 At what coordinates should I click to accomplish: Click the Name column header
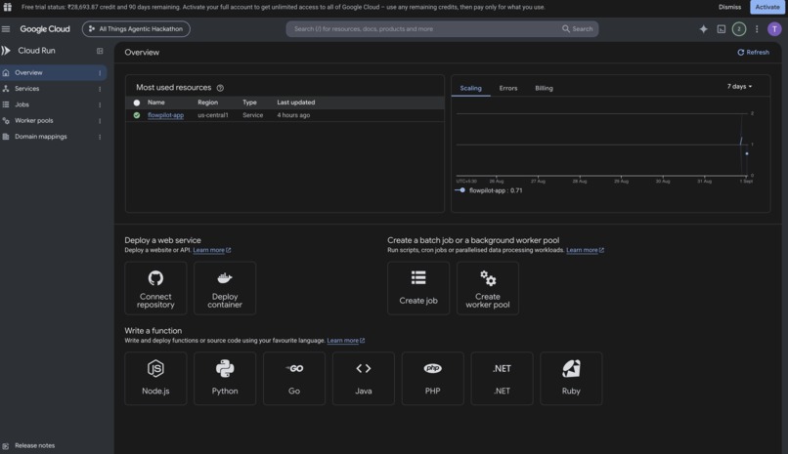click(x=155, y=103)
